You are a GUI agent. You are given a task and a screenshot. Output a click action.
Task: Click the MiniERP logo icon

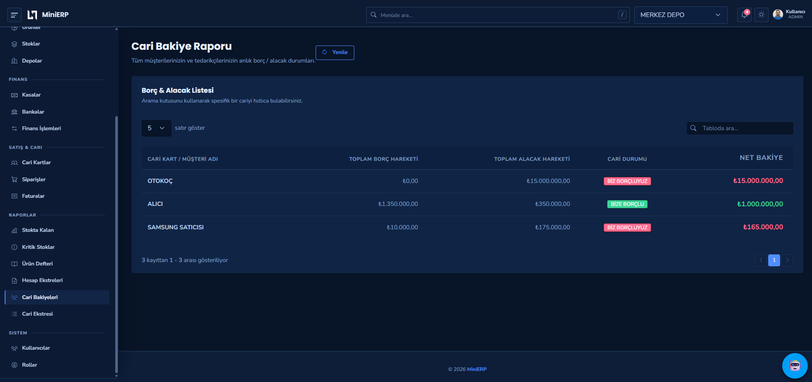(x=32, y=15)
